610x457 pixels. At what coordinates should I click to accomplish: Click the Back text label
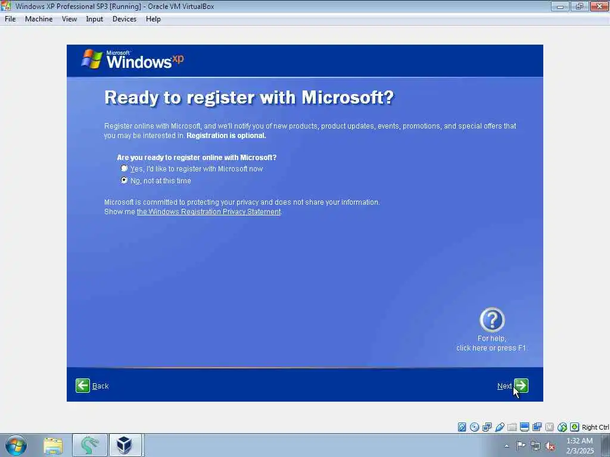(x=100, y=386)
